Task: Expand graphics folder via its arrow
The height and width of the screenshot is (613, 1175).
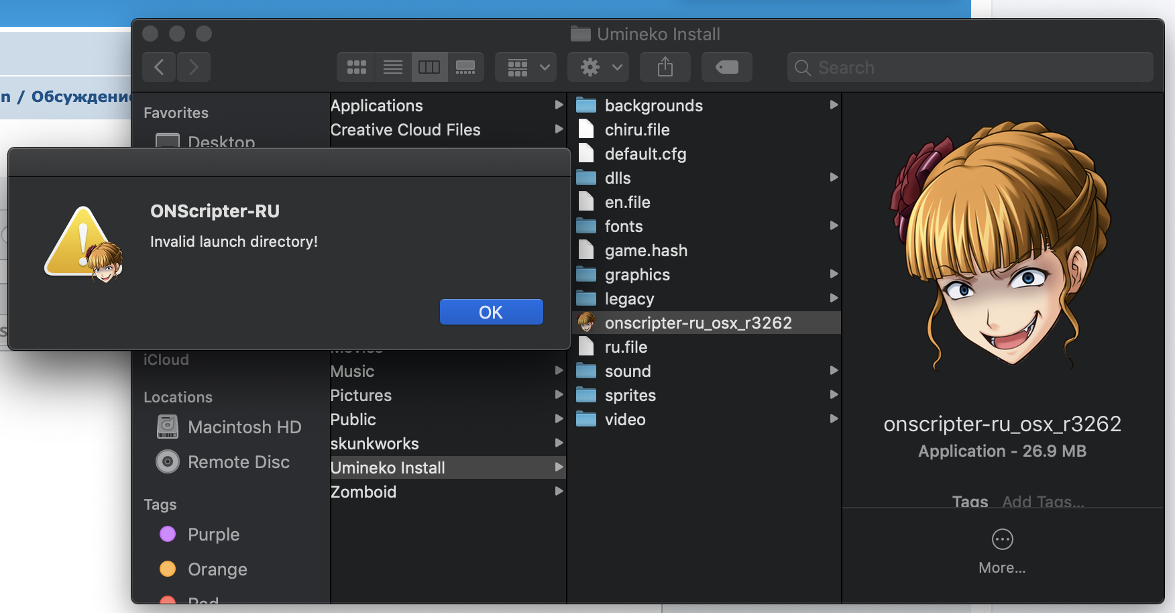Action: coord(834,274)
